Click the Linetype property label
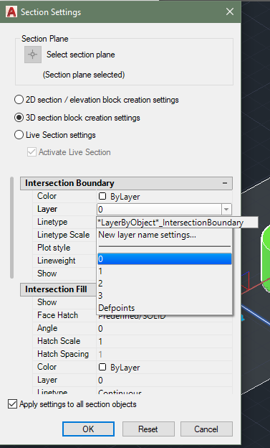 coord(52,222)
